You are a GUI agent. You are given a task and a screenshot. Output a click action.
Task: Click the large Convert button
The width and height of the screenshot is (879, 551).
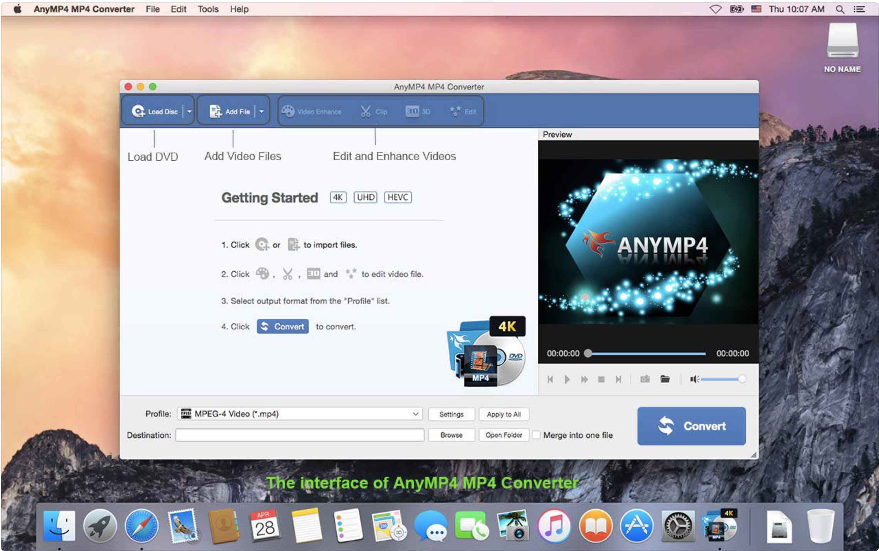[x=691, y=426]
